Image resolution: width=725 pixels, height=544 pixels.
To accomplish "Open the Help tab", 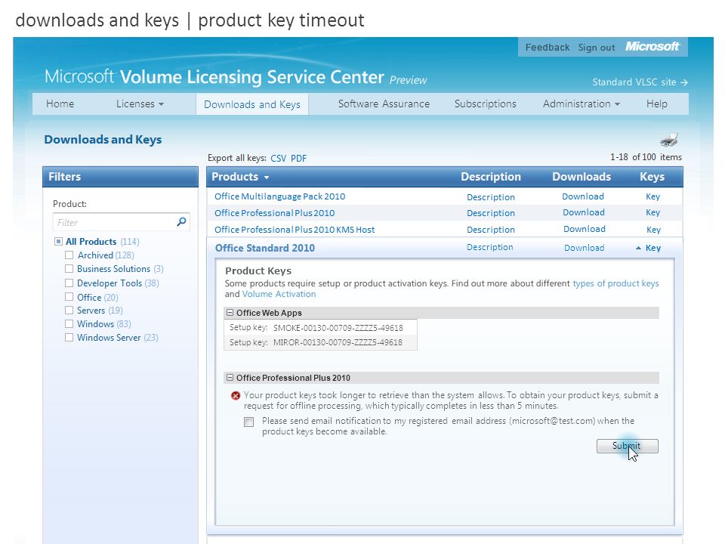I will [x=656, y=104].
